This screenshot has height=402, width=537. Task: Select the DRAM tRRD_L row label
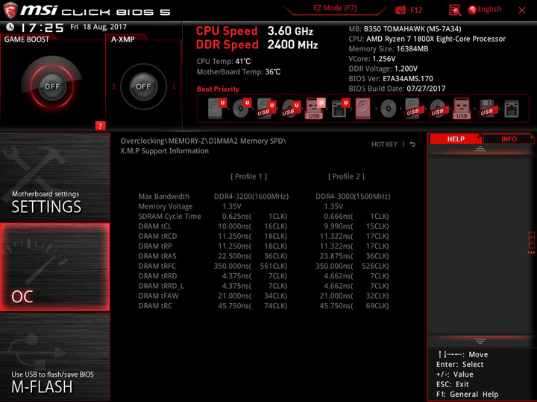tap(161, 286)
